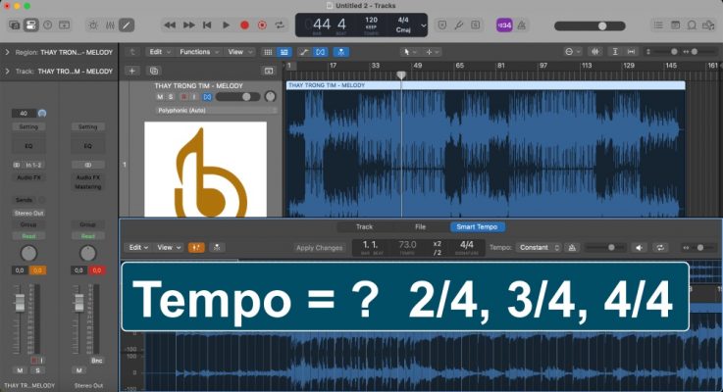The height and width of the screenshot is (392, 723).
Task: Open the LCD display mode dropdown
Action: coord(423,25)
